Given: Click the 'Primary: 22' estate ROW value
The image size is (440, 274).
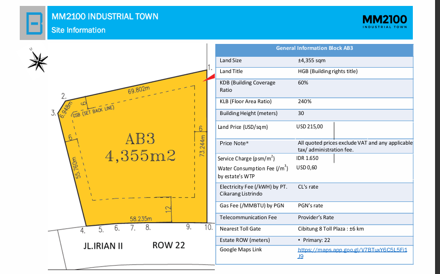Looking at the screenshot, I should [316, 240].
